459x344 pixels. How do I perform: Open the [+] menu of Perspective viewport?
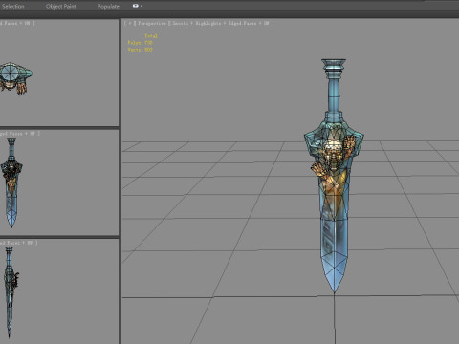(130, 23)
